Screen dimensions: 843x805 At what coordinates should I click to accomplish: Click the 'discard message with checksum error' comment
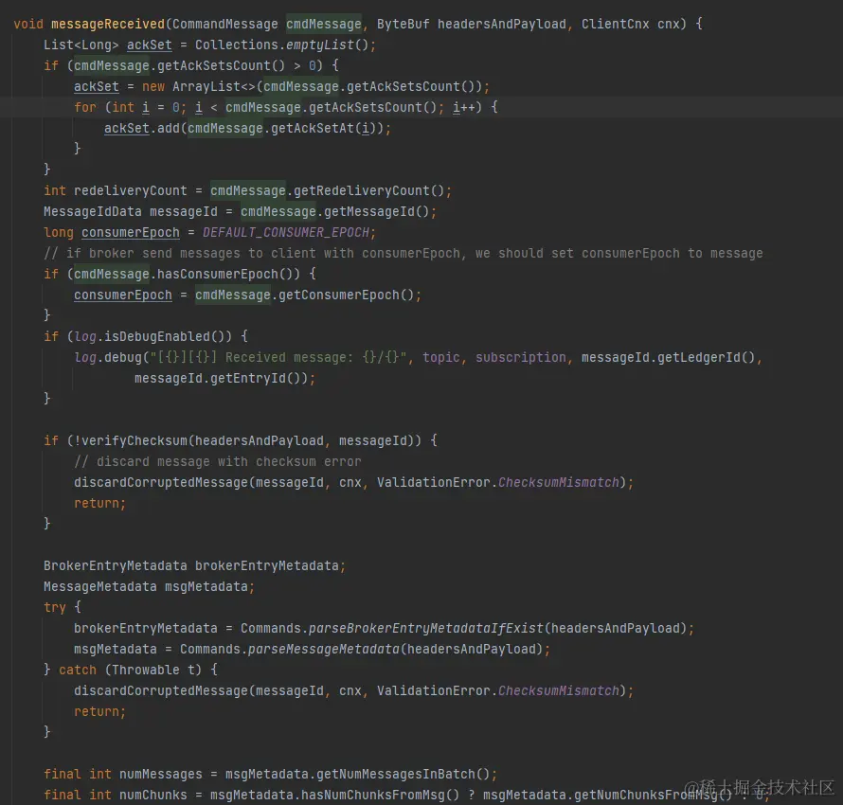(x=218, y=461)
